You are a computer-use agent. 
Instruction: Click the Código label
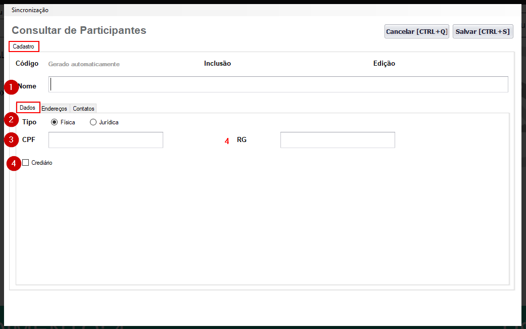(27, 63)
